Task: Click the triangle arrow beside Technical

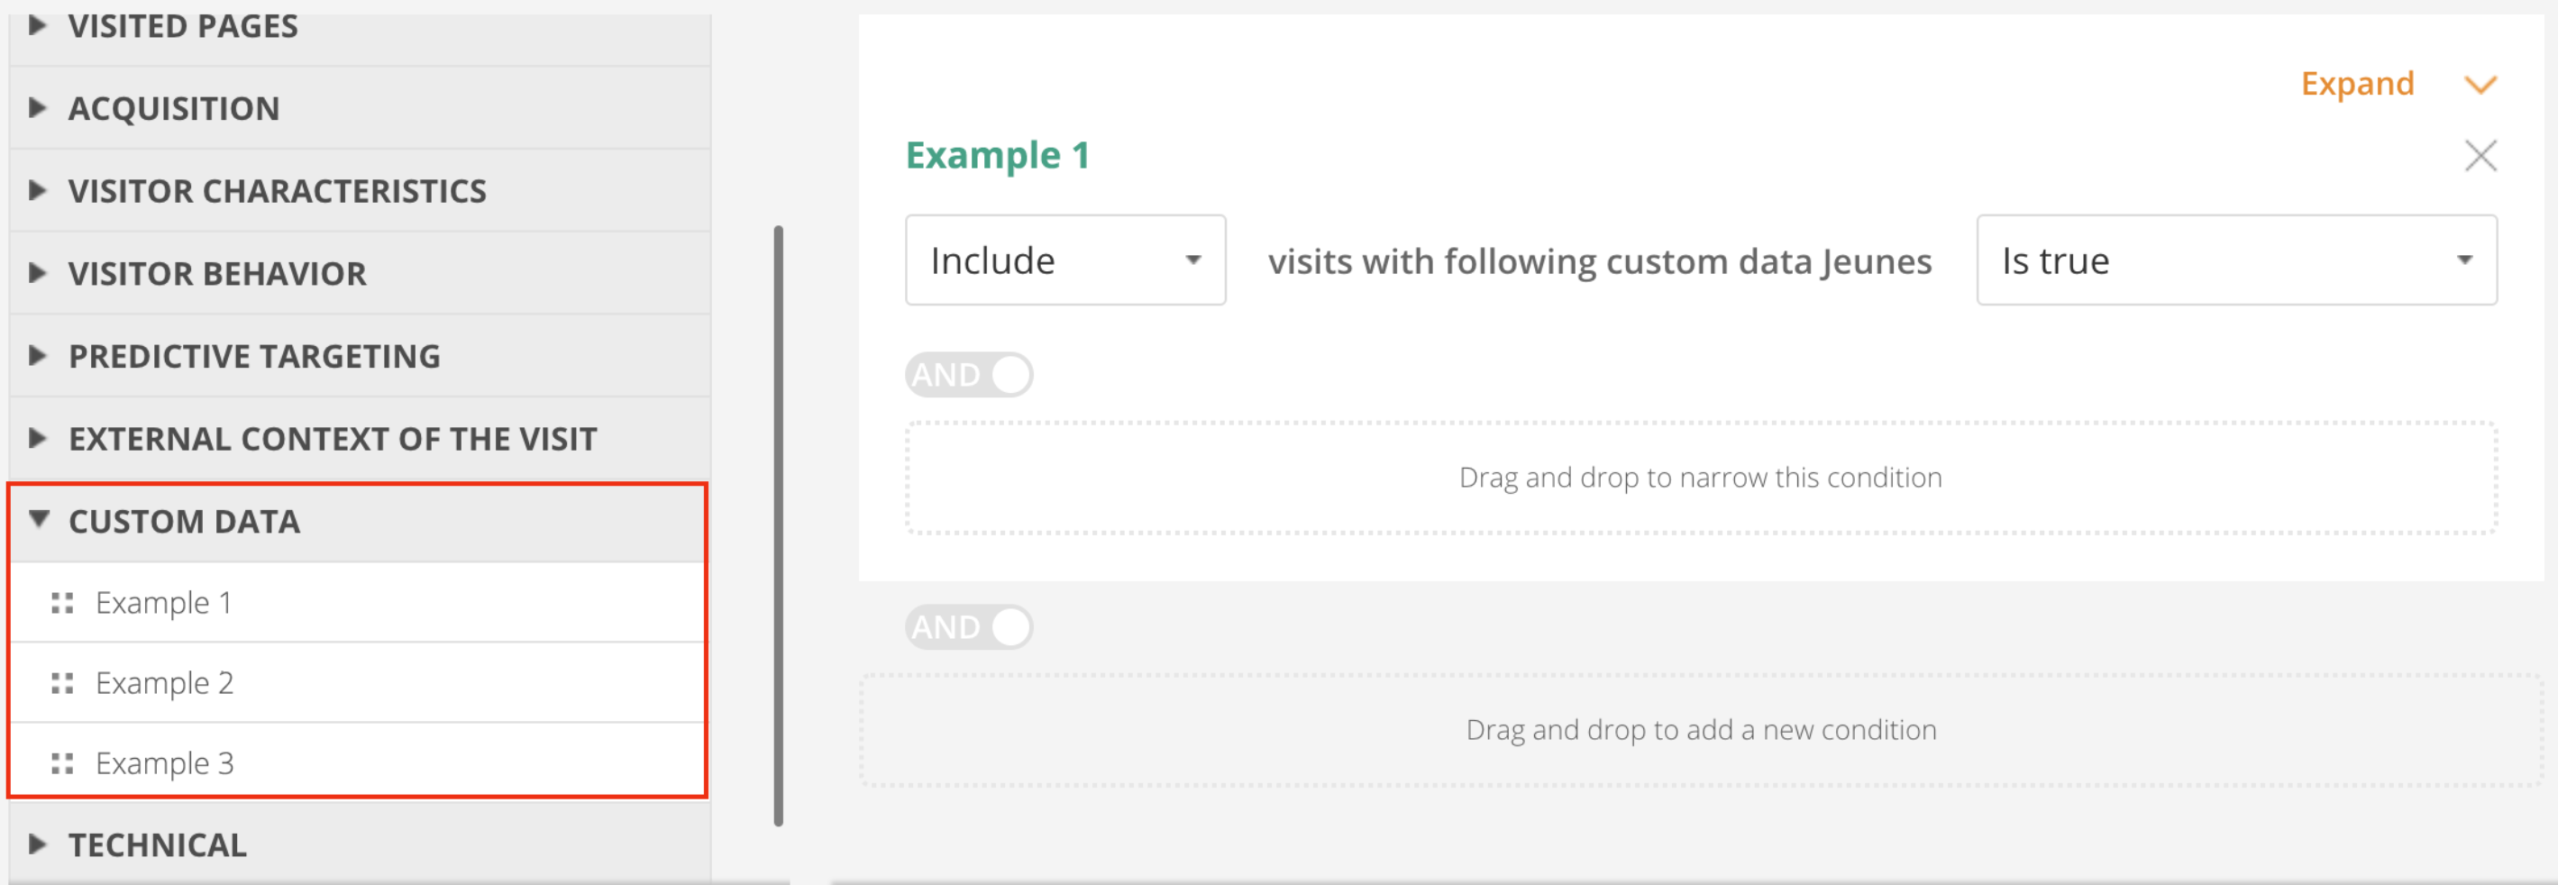Action: [x=38, y=845]
